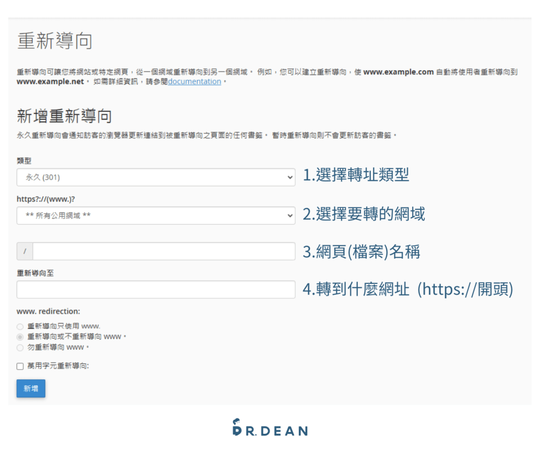
Task: Choose the 重新導向或不重新導向 www 選項
Action: pyautogui.click(x=20, y=337)
